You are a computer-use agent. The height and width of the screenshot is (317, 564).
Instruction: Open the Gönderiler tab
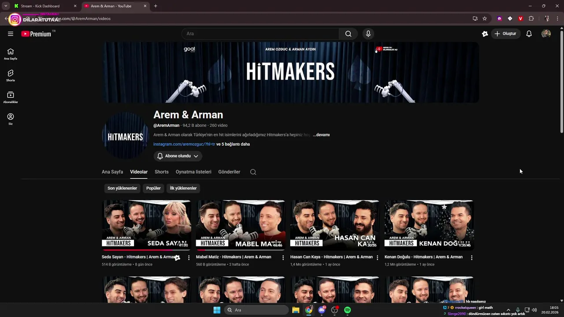click(x=229, y=172)
